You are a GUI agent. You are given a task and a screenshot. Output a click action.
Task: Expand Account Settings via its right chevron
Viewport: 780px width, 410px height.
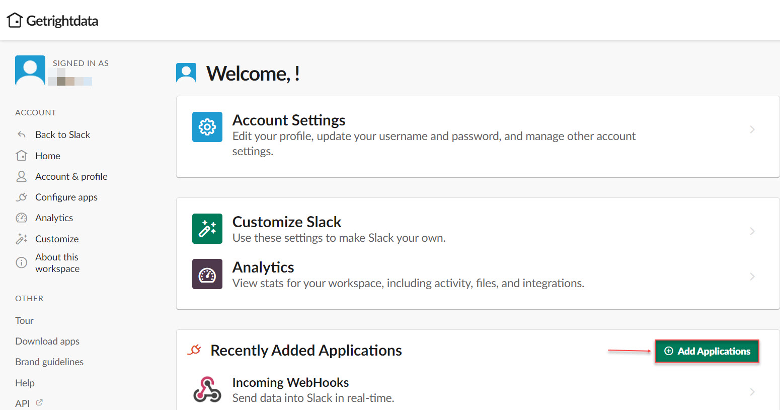tap(752, 129)
